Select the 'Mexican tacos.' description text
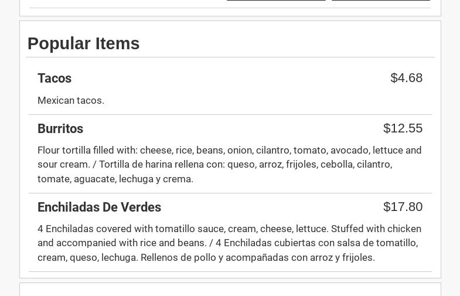The height and width of the screenshot is (296, 460). point(71,100)
